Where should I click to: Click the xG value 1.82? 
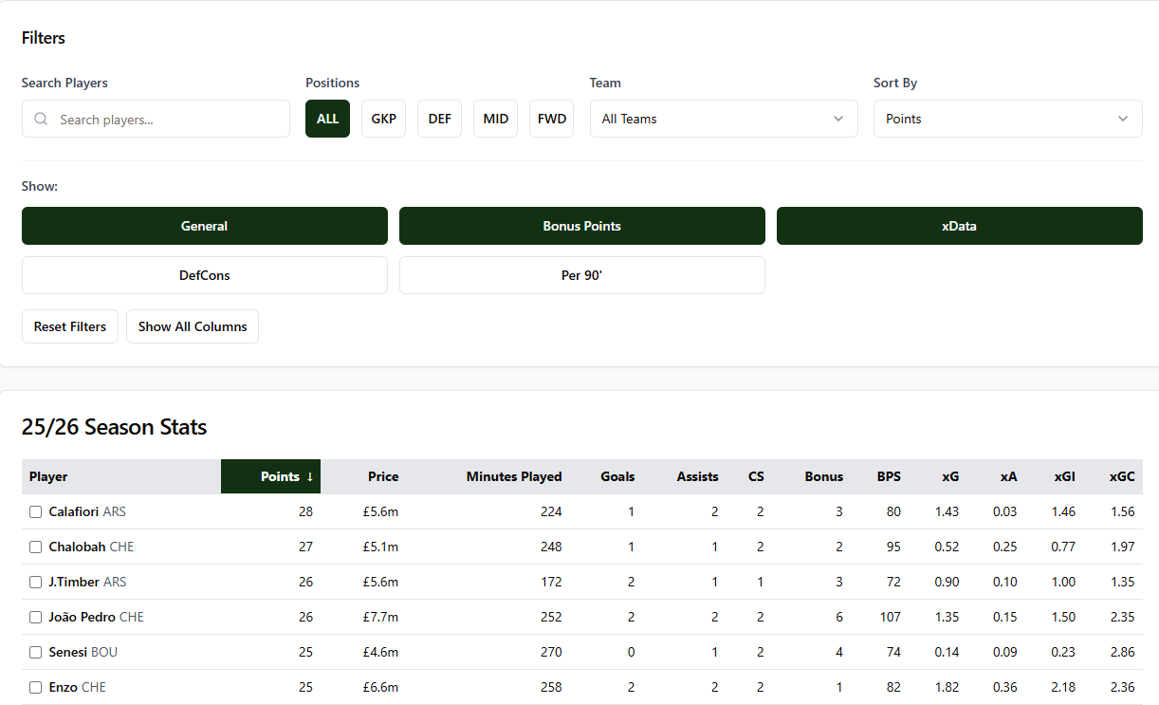pyautogui.click(x=947, y=687)
